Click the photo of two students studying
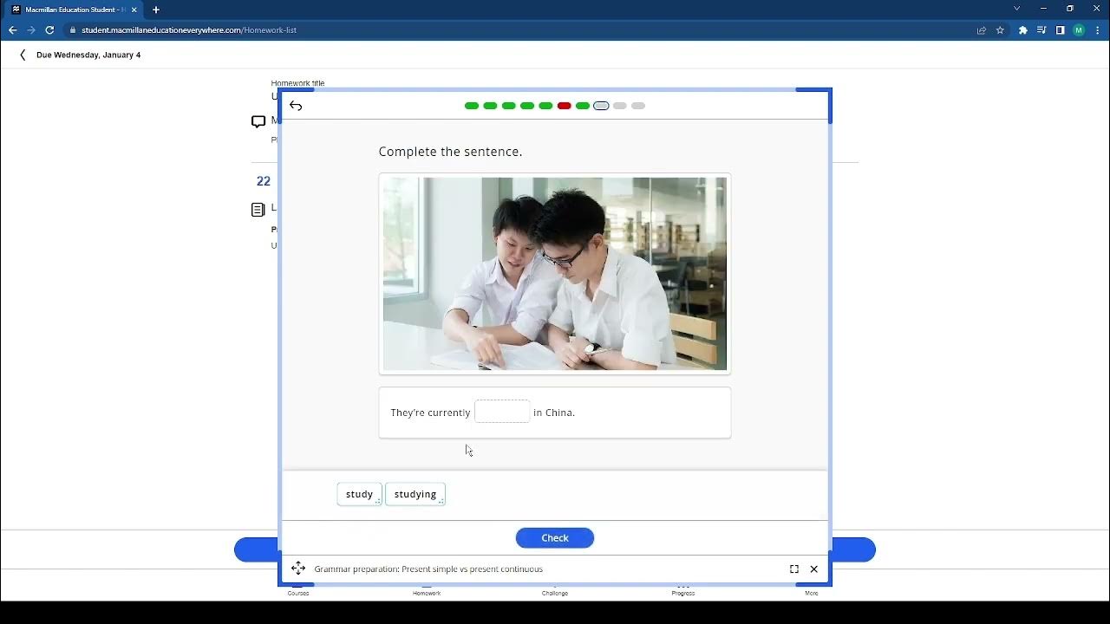The image size is (1110, 624). [x=555, y=274]
